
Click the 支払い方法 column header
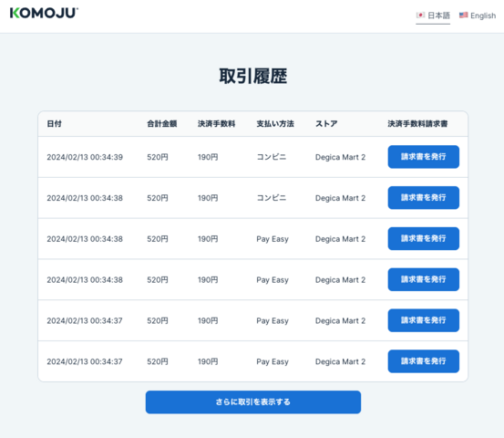point(275,124)
